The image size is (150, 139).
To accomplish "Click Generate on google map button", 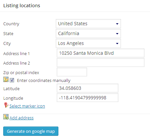I will (x=31, y=131).
